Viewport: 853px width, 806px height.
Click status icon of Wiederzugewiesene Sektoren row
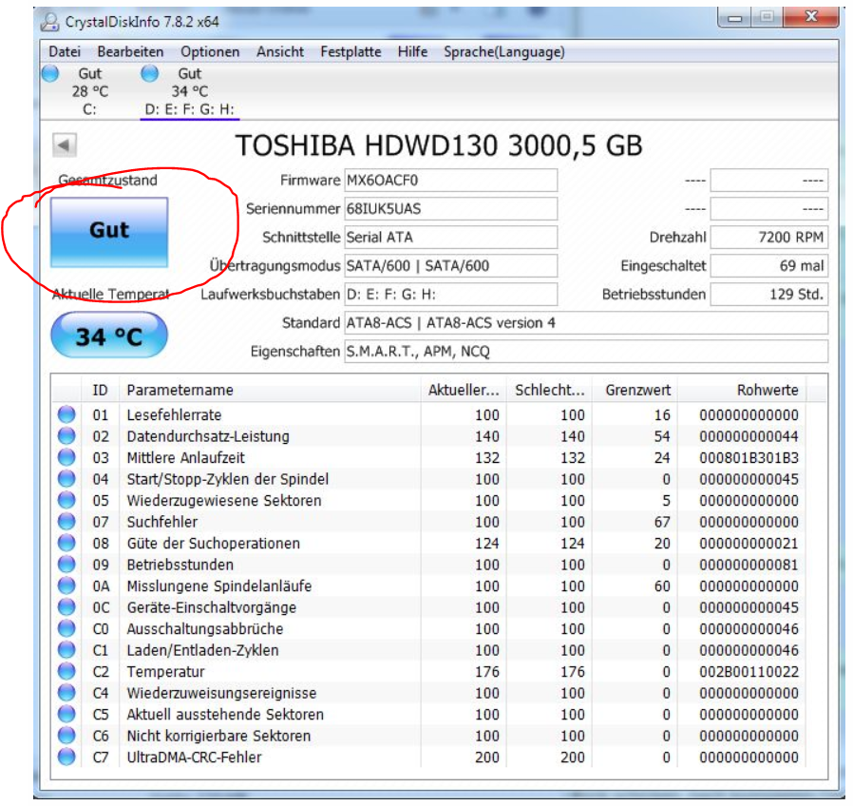coord(66,500)
